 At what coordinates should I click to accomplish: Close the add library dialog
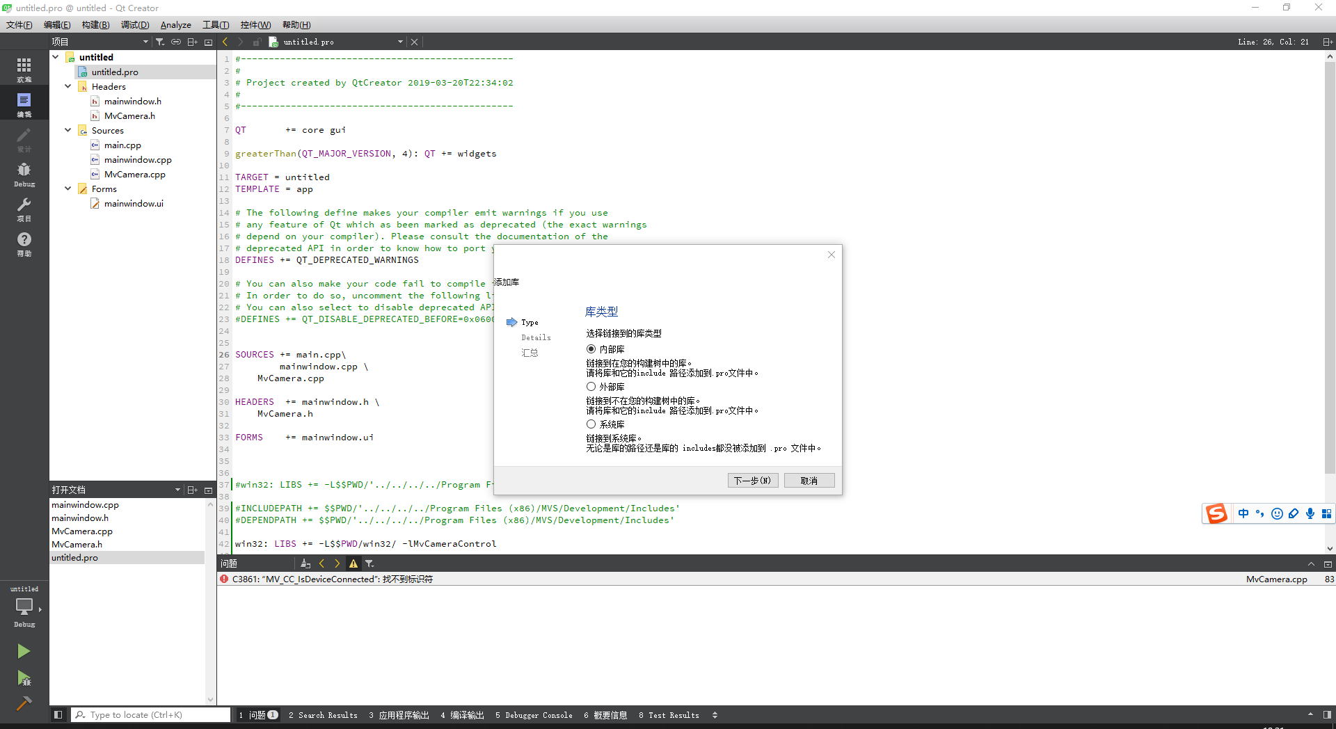pyautogui.click(x=832, y=255)
